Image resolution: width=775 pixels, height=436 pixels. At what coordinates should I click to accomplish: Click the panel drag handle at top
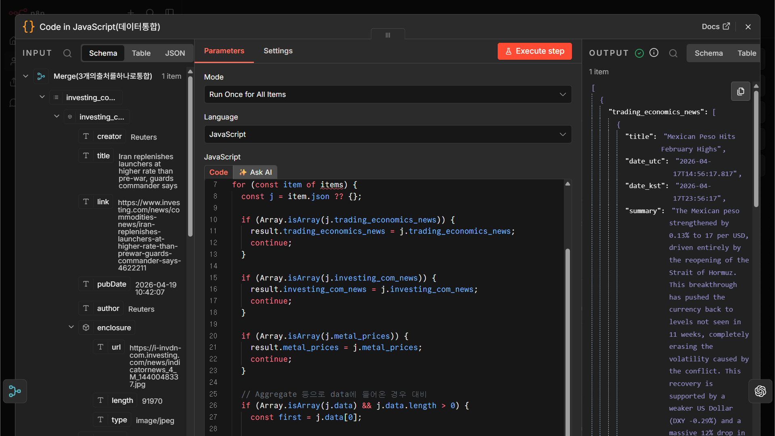click(x=388, y=35)
